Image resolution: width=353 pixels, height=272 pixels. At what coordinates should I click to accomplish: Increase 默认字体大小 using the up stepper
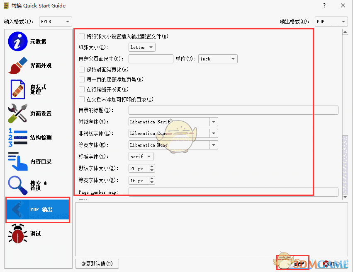pos(152,167)
